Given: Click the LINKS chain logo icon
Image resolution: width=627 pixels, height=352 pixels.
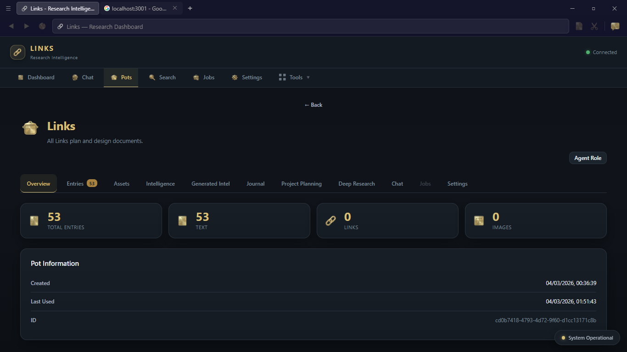Looking at the screenshot, I should [x=17, y=52].
